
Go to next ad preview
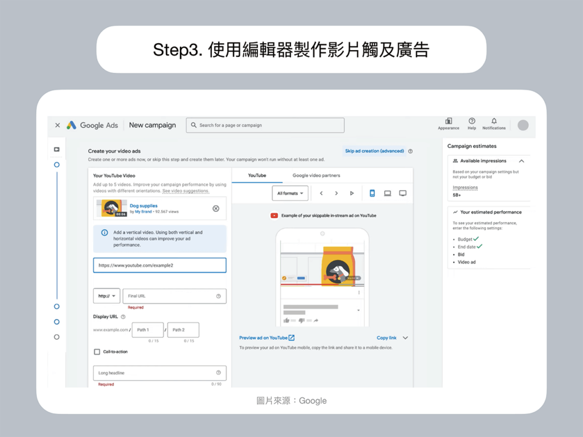tap(336, 193)
